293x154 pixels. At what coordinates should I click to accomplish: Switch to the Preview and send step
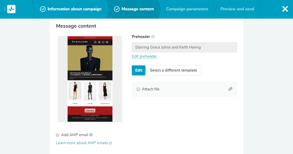(x=237, y=9)
